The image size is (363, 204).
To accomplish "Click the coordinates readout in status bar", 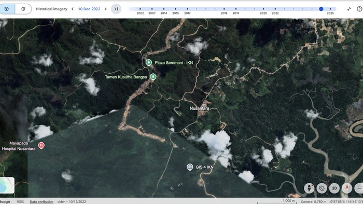I will pyautogui.click(x=346, y=202).
